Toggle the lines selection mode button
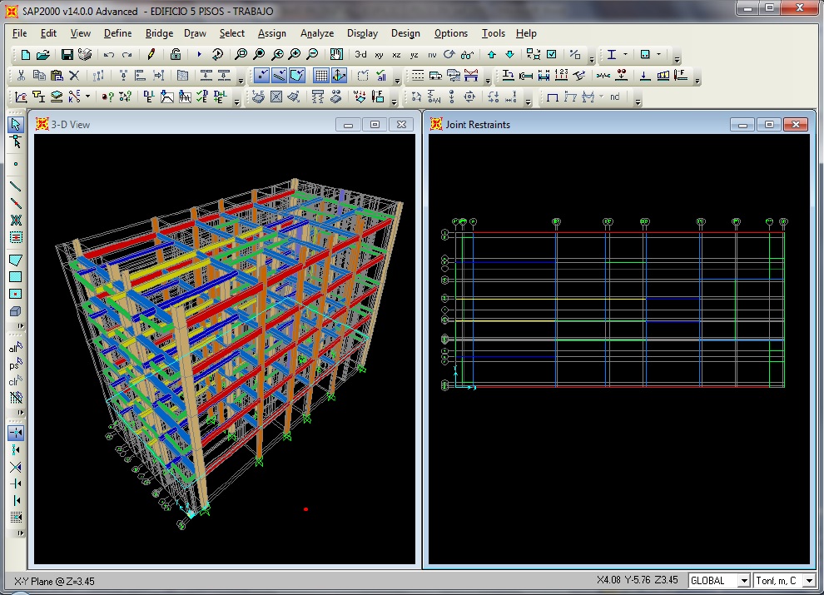This screenshot has height=595, width=824. tap(279, 76)
